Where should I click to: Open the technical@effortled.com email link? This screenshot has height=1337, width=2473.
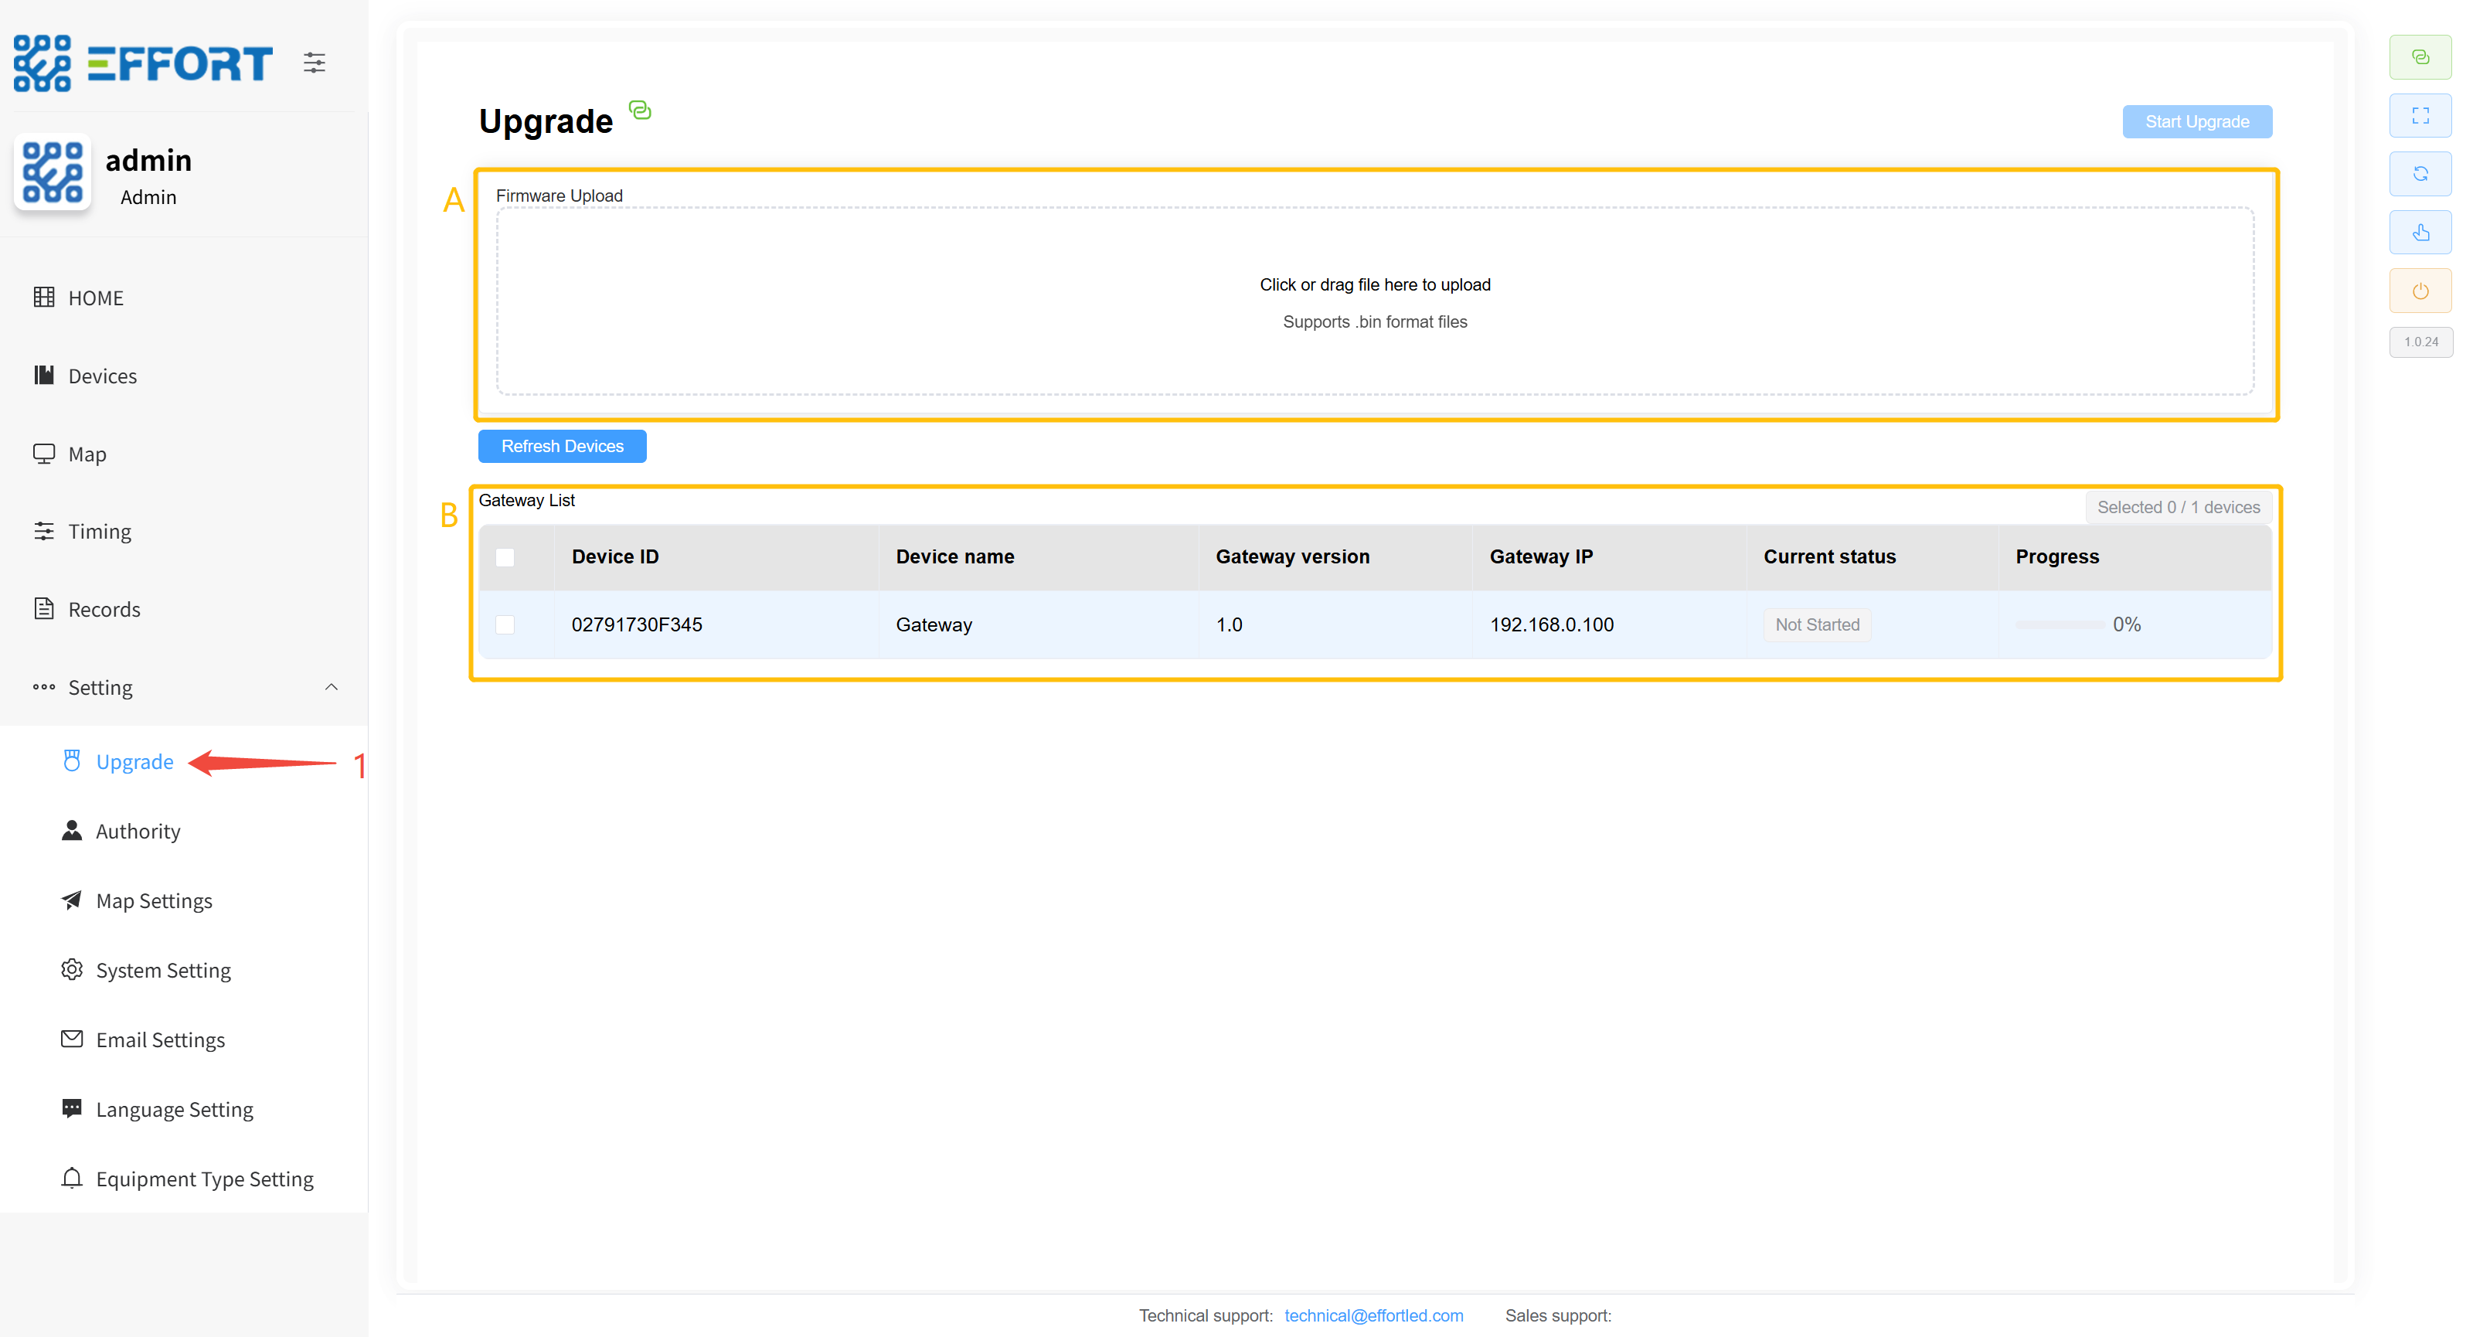(1373, 1315)
